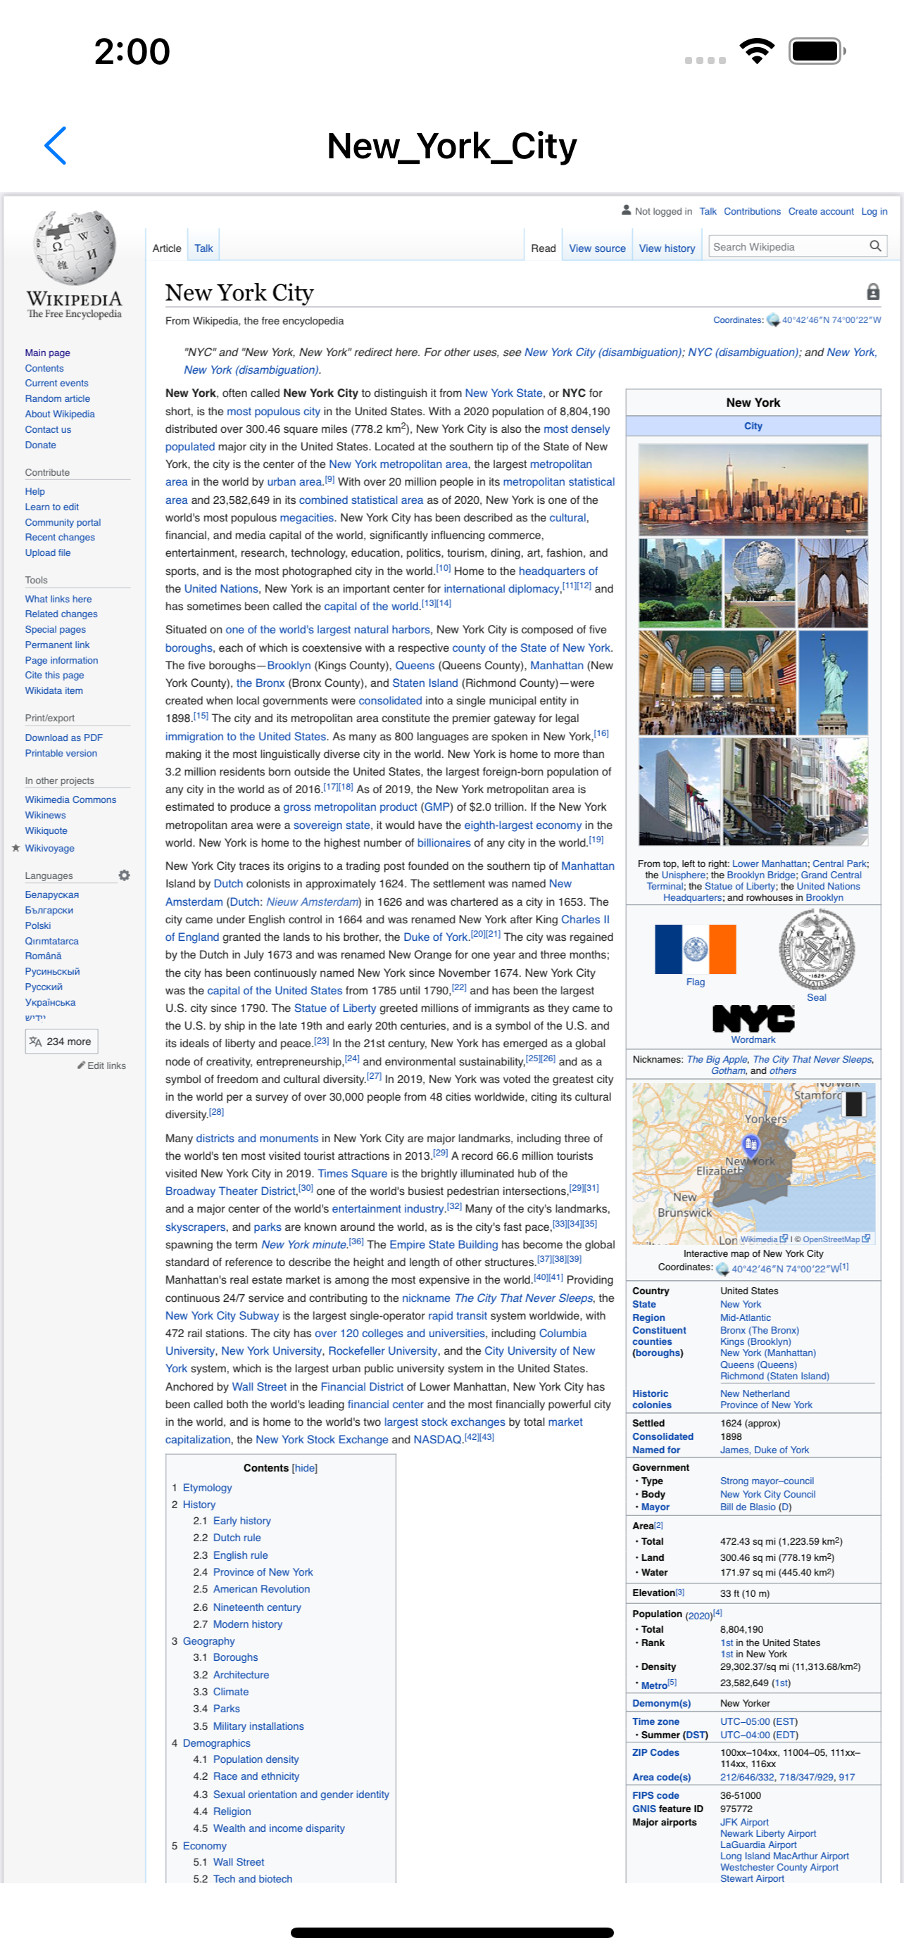Show 234 more languages
This screenshot has width=904, height=1955.
click(x=61, y=1042)
